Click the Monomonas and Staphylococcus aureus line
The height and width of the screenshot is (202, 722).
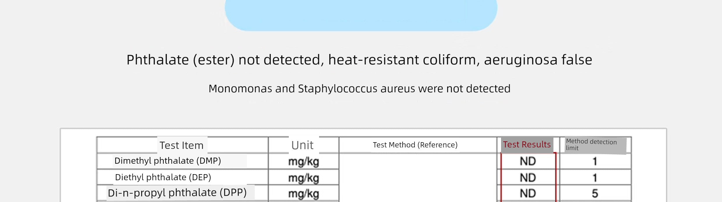coord(360,89)
